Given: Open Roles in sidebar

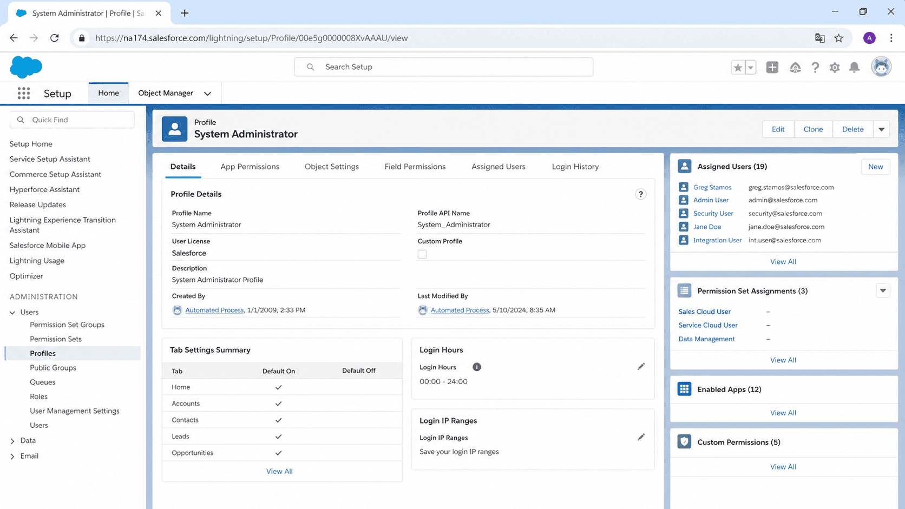Looking at the screenshot, I should pos(38,396).
